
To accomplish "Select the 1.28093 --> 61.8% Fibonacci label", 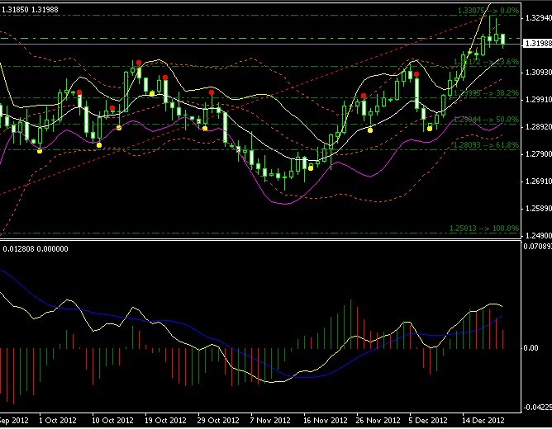I will [486, 145].
